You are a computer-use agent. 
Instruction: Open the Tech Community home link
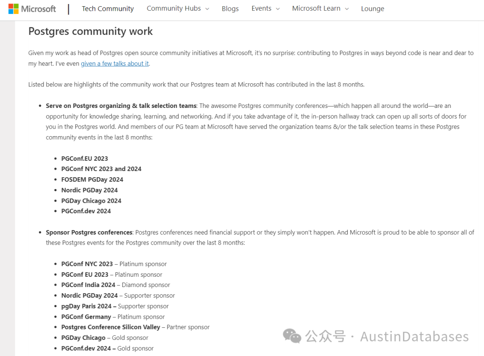coord(108,9)
